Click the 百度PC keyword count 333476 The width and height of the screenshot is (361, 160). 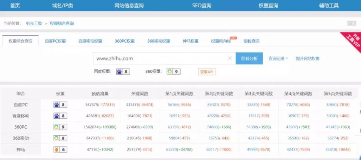point(132,105)
